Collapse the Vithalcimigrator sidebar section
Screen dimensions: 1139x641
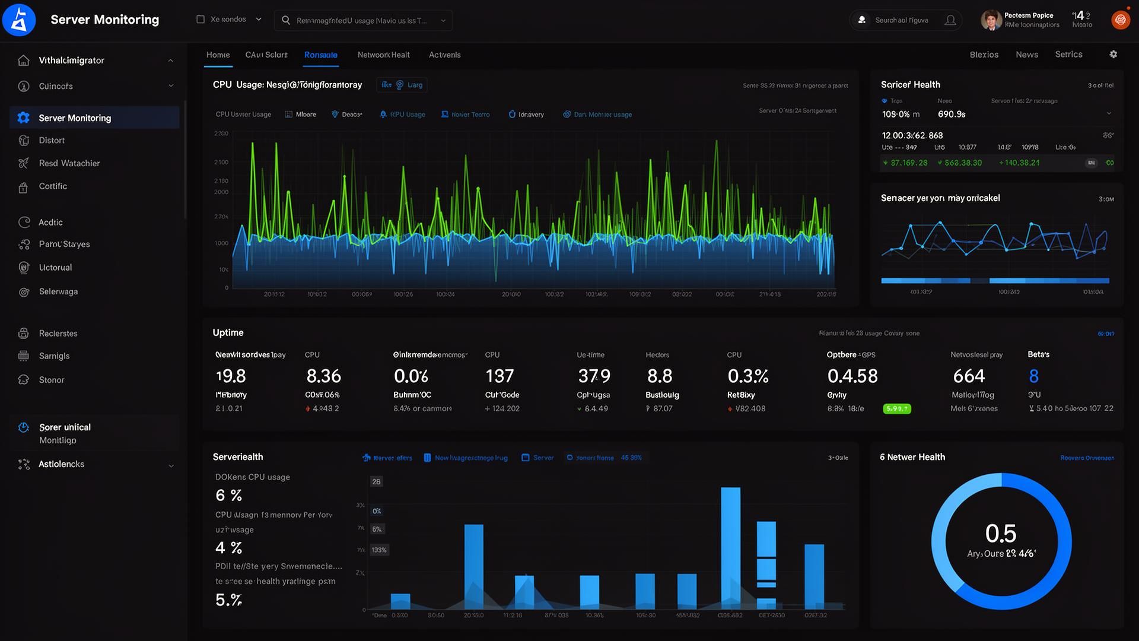[x=171, y=61]
